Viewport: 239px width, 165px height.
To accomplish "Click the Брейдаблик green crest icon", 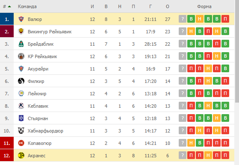I will coord(21,44).
